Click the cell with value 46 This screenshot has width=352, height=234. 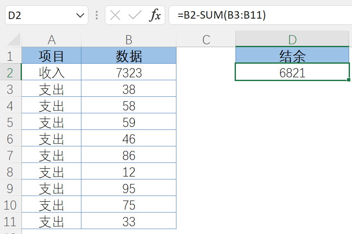pos(128,138)
